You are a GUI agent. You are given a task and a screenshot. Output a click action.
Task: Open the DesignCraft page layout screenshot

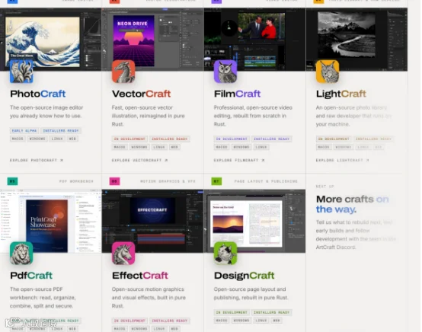[x=254, y=221]
